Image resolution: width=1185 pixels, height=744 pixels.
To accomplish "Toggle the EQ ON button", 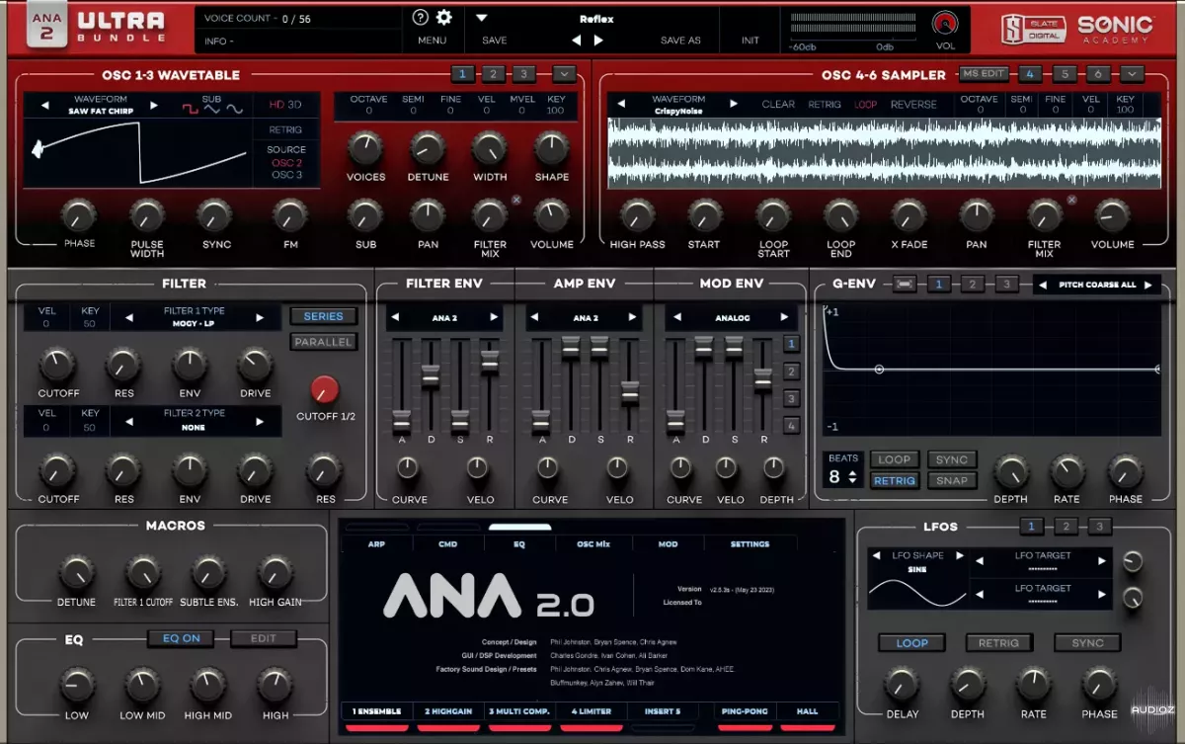I will tap(182, 638).
